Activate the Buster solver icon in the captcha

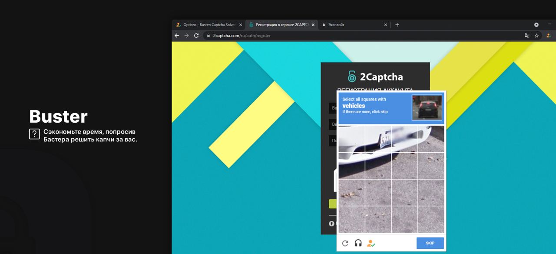pos(371,243)
